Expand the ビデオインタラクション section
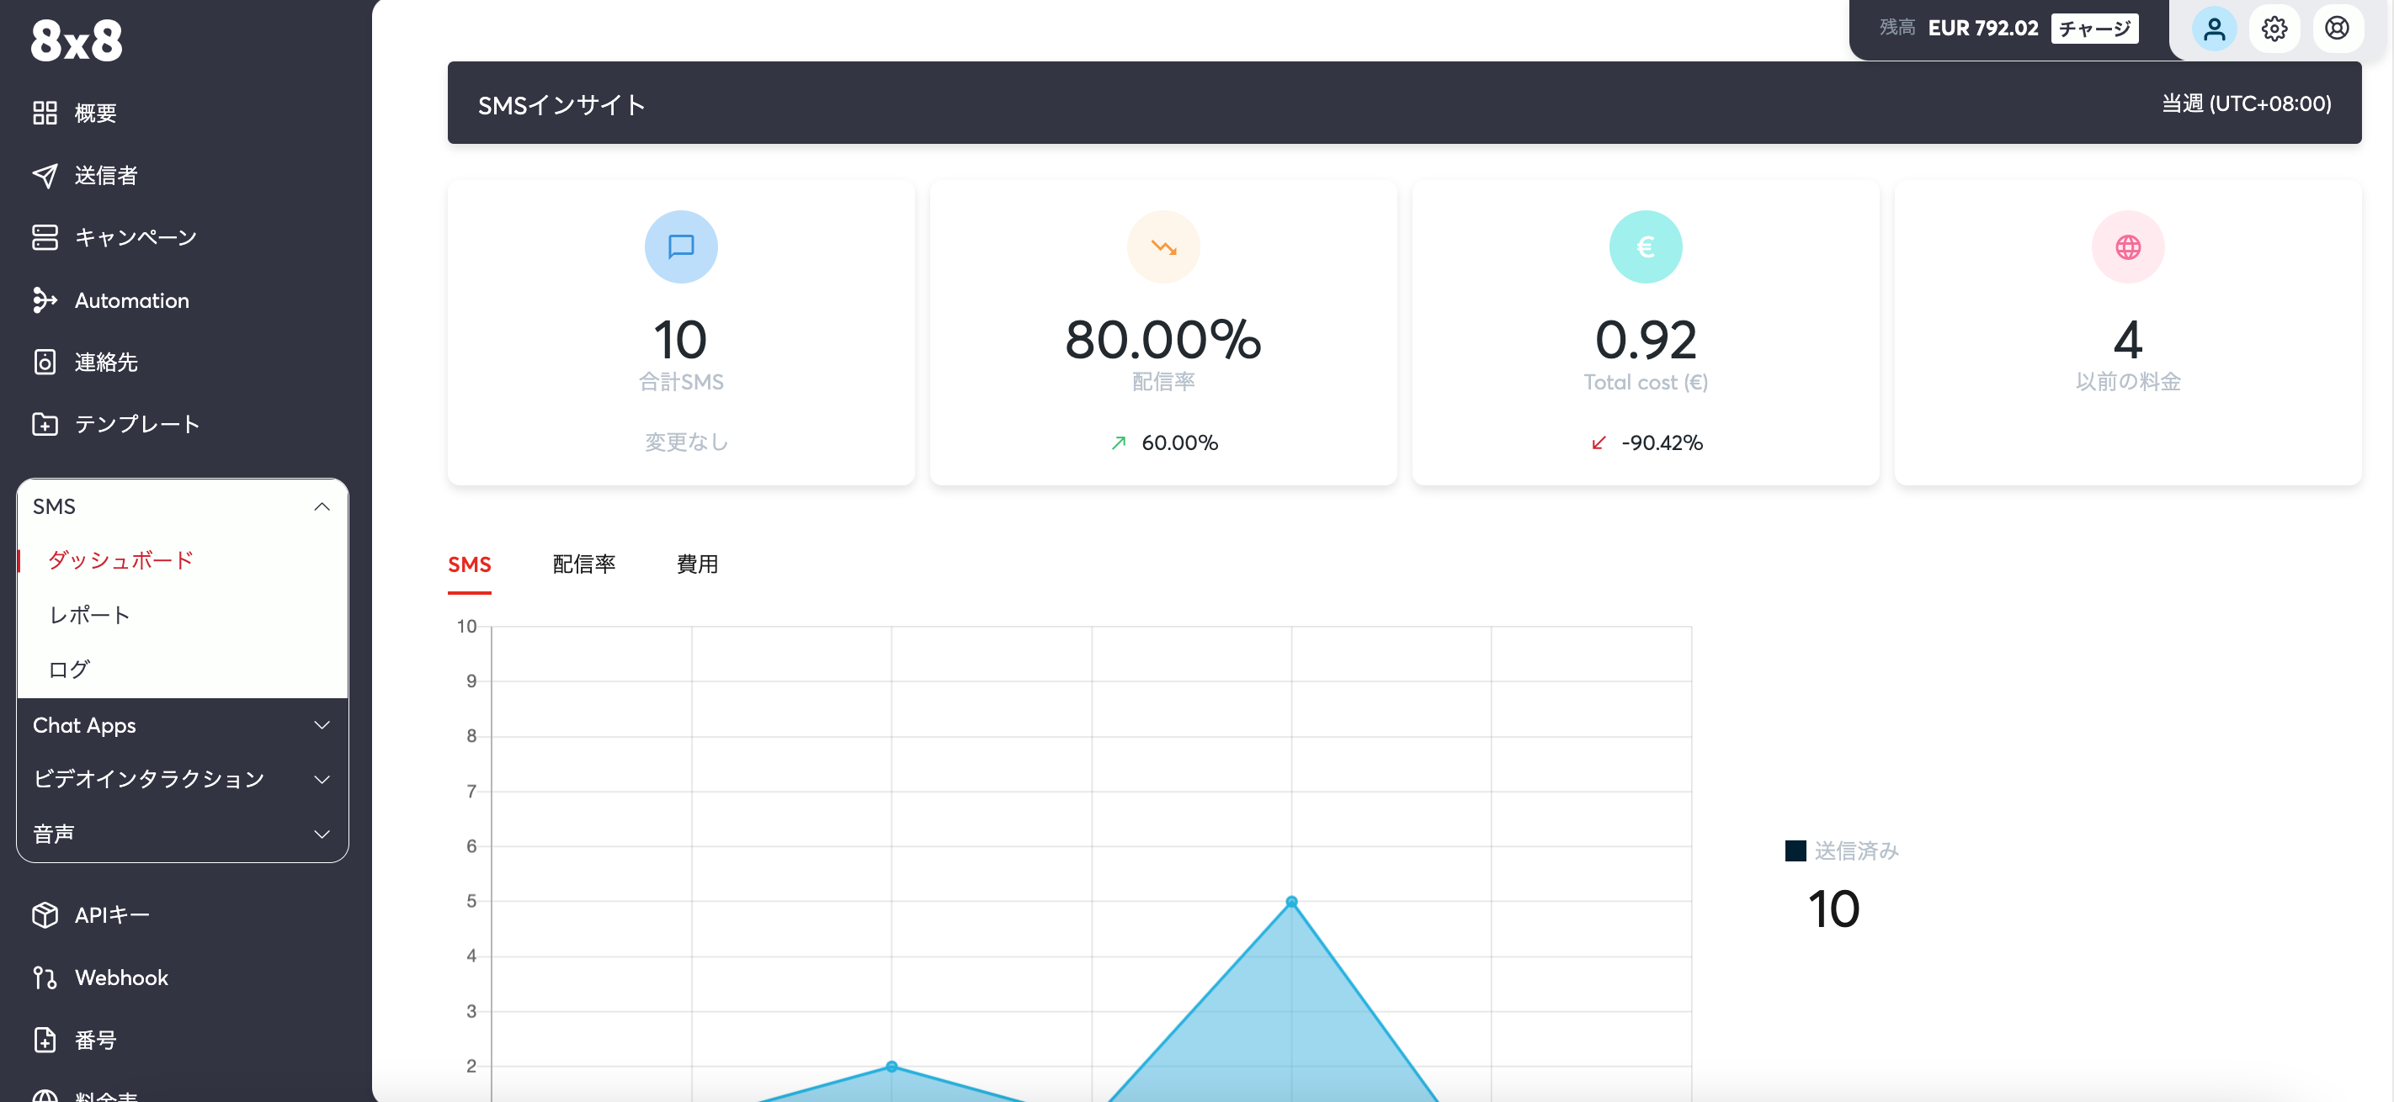This screenshot has width=2394, height=1102. (x=322, y=779)
